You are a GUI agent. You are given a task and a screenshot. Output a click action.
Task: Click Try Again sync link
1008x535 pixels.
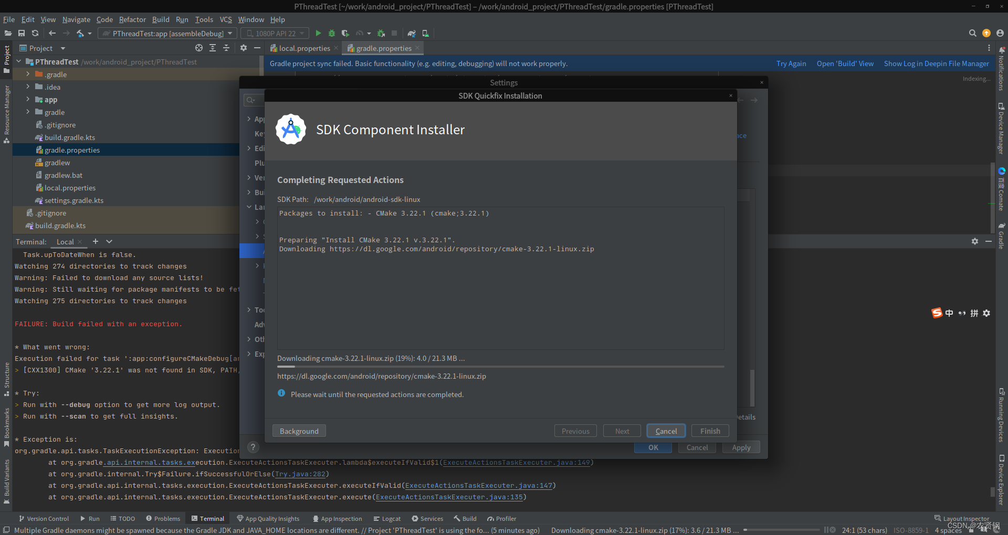[x=791, y=63]
